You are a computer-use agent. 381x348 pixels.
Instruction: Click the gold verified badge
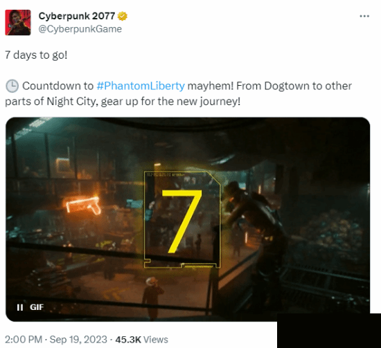click(x=123, y=17)
